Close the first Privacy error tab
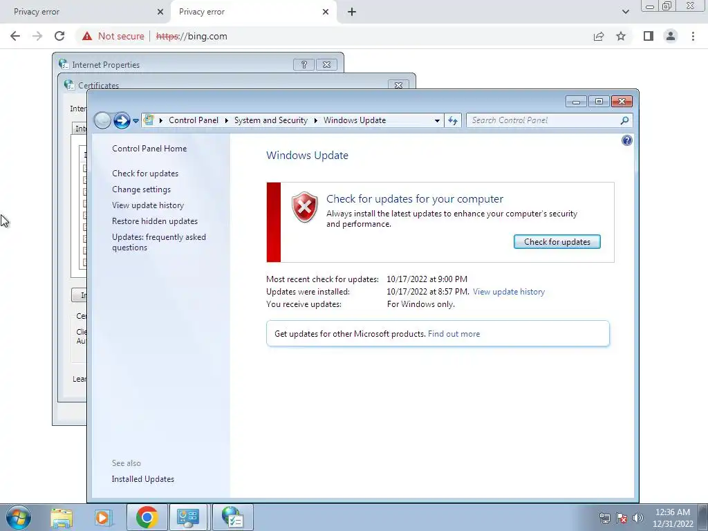 click(160, 12)
